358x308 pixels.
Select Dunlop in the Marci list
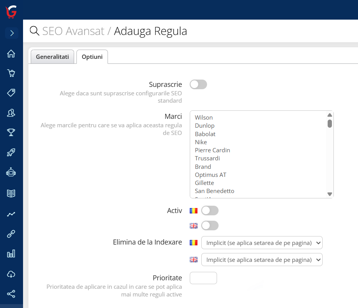pos(205,126)
